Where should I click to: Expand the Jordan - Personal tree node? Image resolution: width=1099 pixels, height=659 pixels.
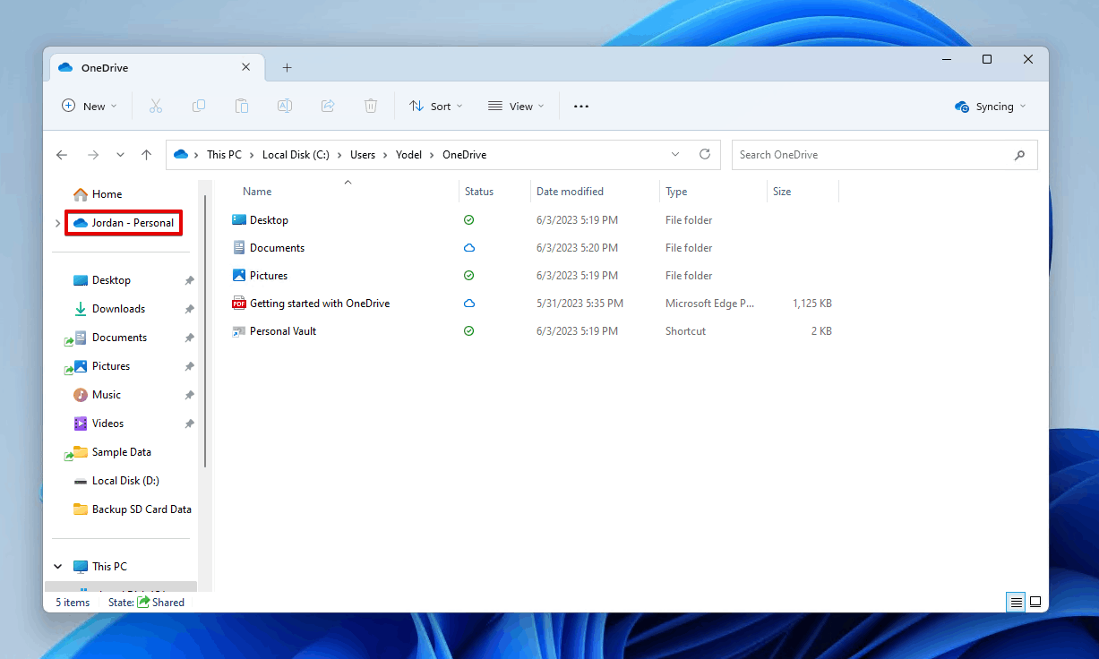coord(57,223)
